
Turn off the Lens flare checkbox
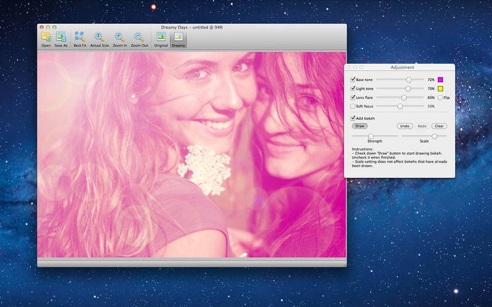[353, 97]
